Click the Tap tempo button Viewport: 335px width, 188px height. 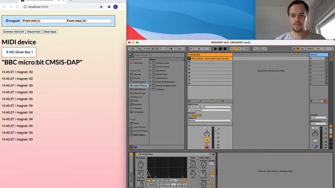tap(140, 49)
